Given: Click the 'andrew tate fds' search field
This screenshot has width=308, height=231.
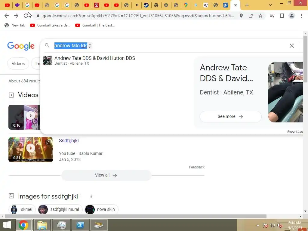Looking at the screenshot, I should click(71, 46).
